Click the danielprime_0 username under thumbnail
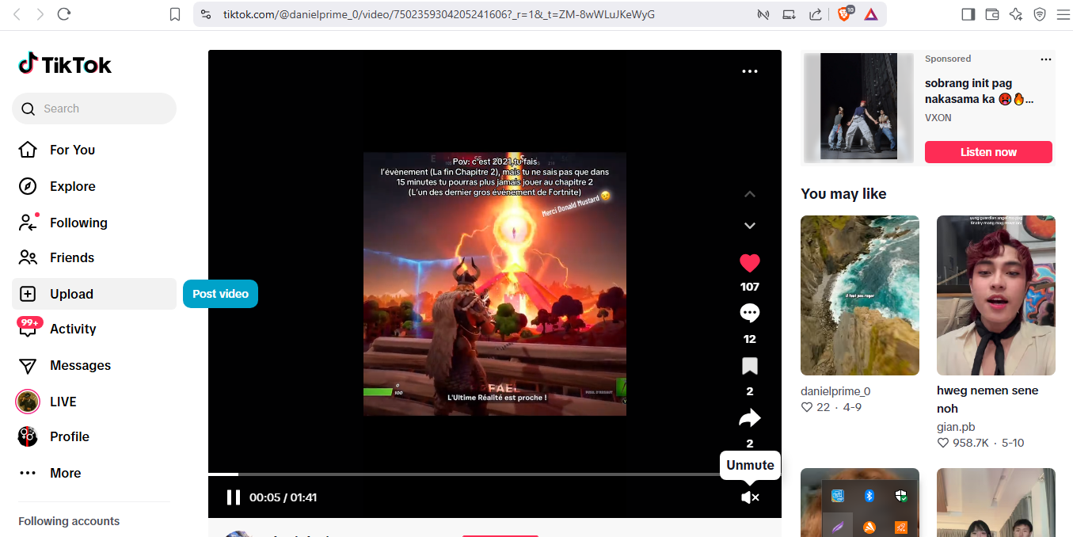The width and height of the screenshot is (1073, 537). 836,391
